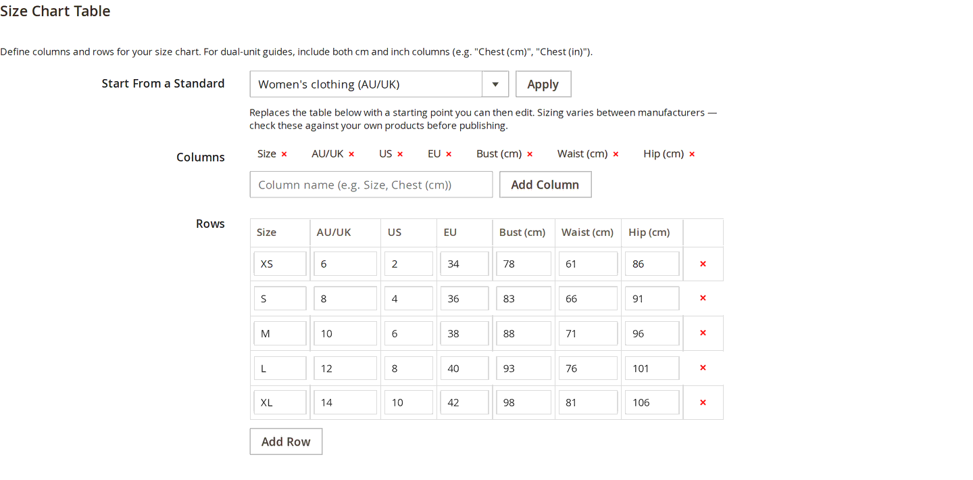The width and height of the screenshot is (973, 480).
Task: Remove the Hip (cm) column tag
Action: point(692,154)
